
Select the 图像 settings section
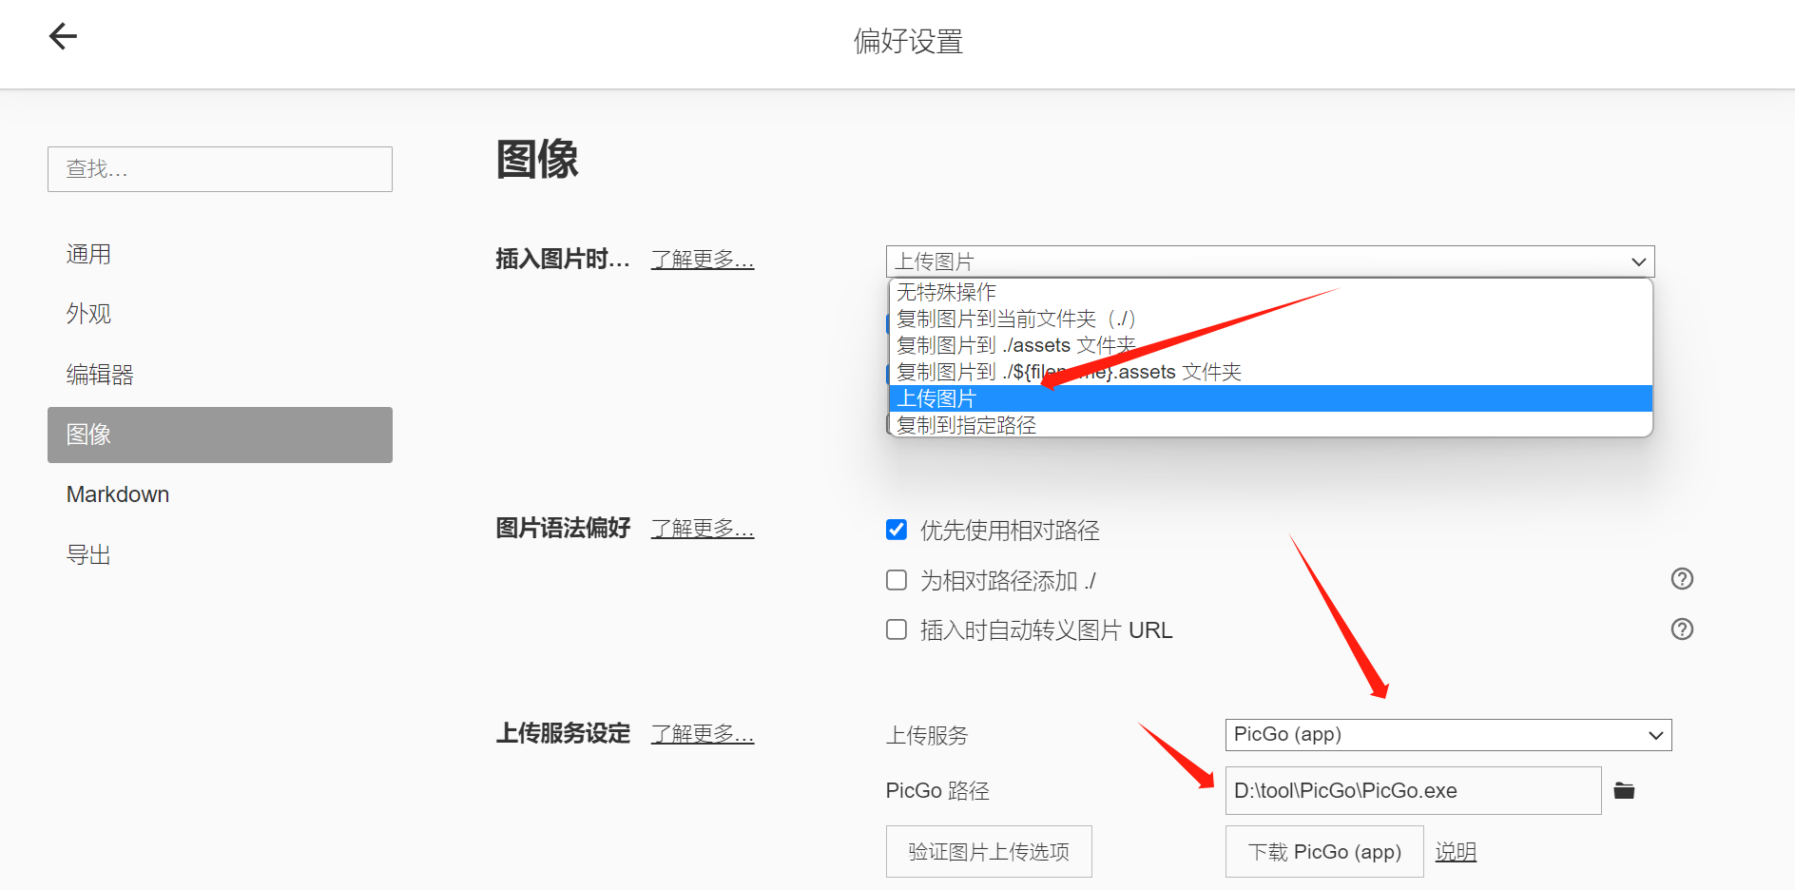[x=220, y=435]
